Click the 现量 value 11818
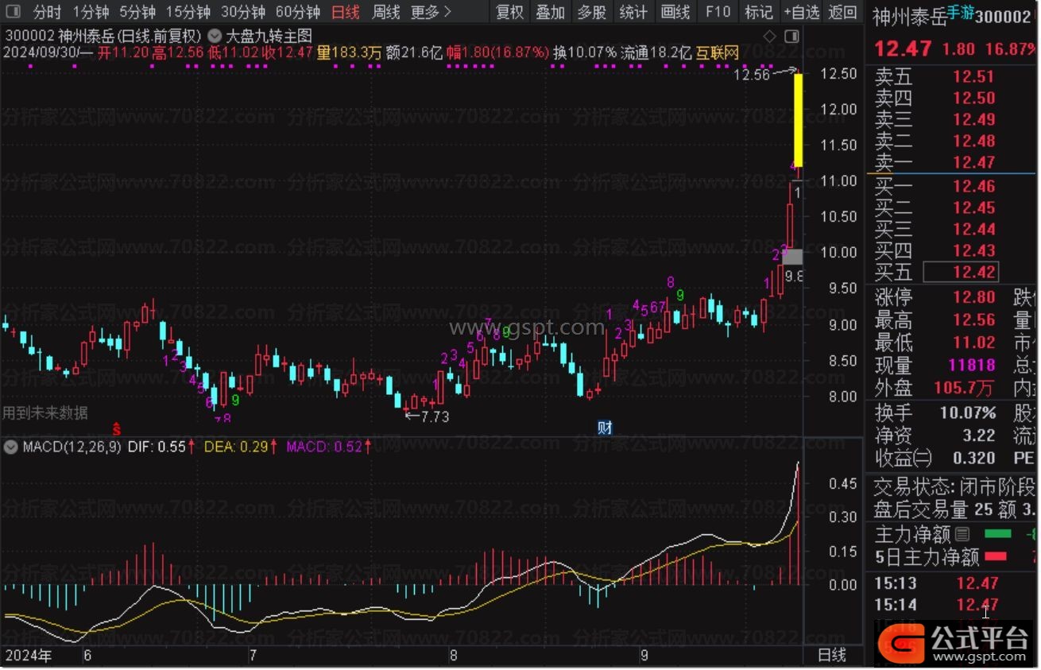Image resolution: width=1041 pixels, height=670 pixels. click(971, 366)
